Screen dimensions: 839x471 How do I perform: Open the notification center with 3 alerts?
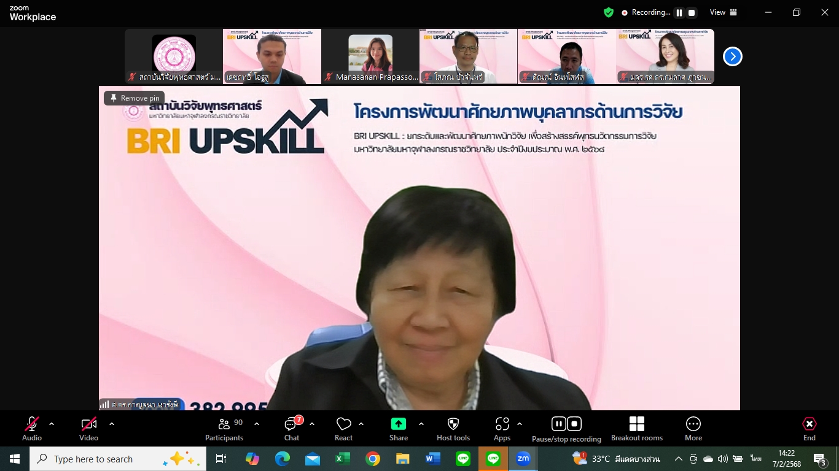pos(821,459)
